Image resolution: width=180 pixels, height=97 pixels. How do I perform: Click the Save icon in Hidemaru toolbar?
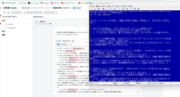[x=99, y=9]
